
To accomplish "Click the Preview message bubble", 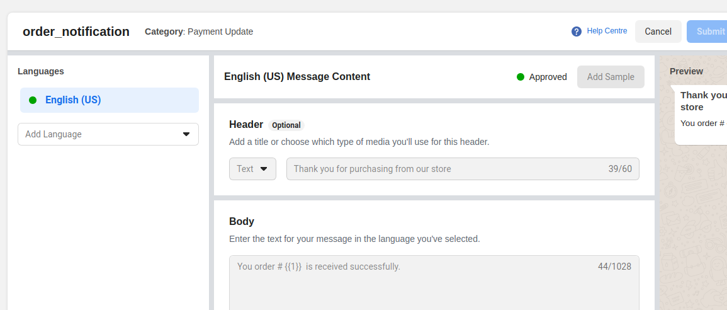I will coord(701,115).
